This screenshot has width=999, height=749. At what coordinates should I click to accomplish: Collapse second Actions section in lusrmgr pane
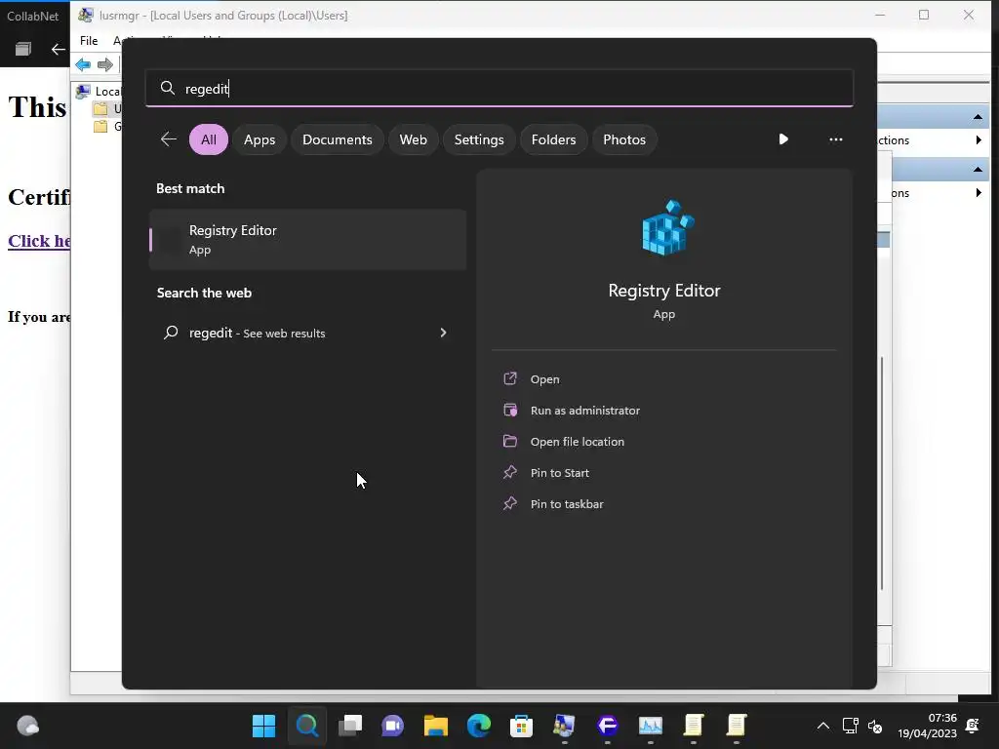point(978,169)
